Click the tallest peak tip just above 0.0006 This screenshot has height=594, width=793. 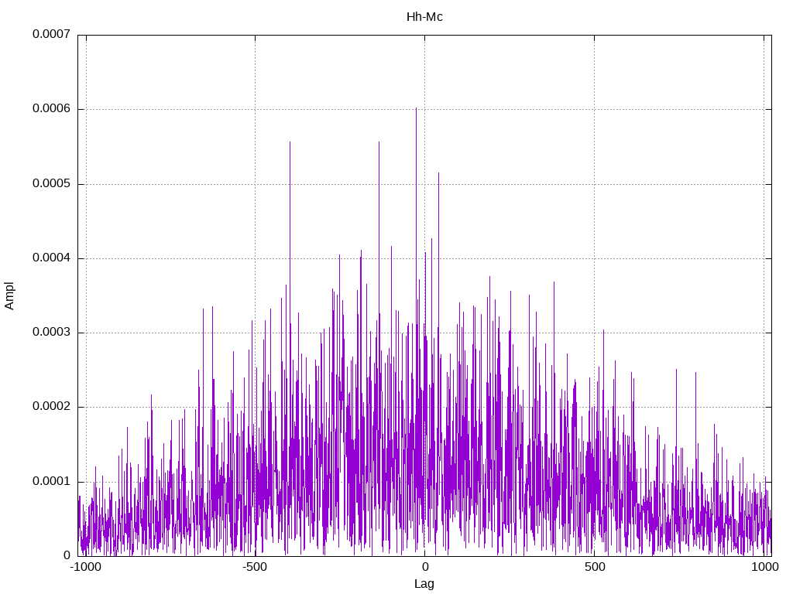416,108
